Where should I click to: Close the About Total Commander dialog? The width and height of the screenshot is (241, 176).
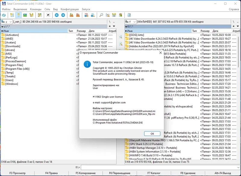click(x=161, y=53)
